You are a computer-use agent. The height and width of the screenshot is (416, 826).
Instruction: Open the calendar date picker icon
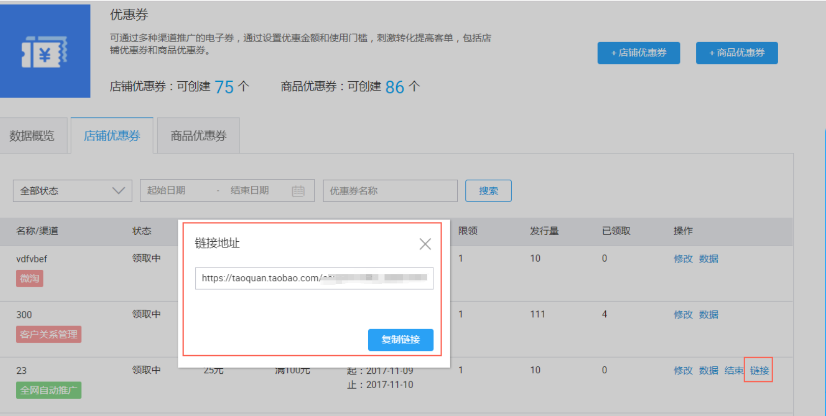298,191
